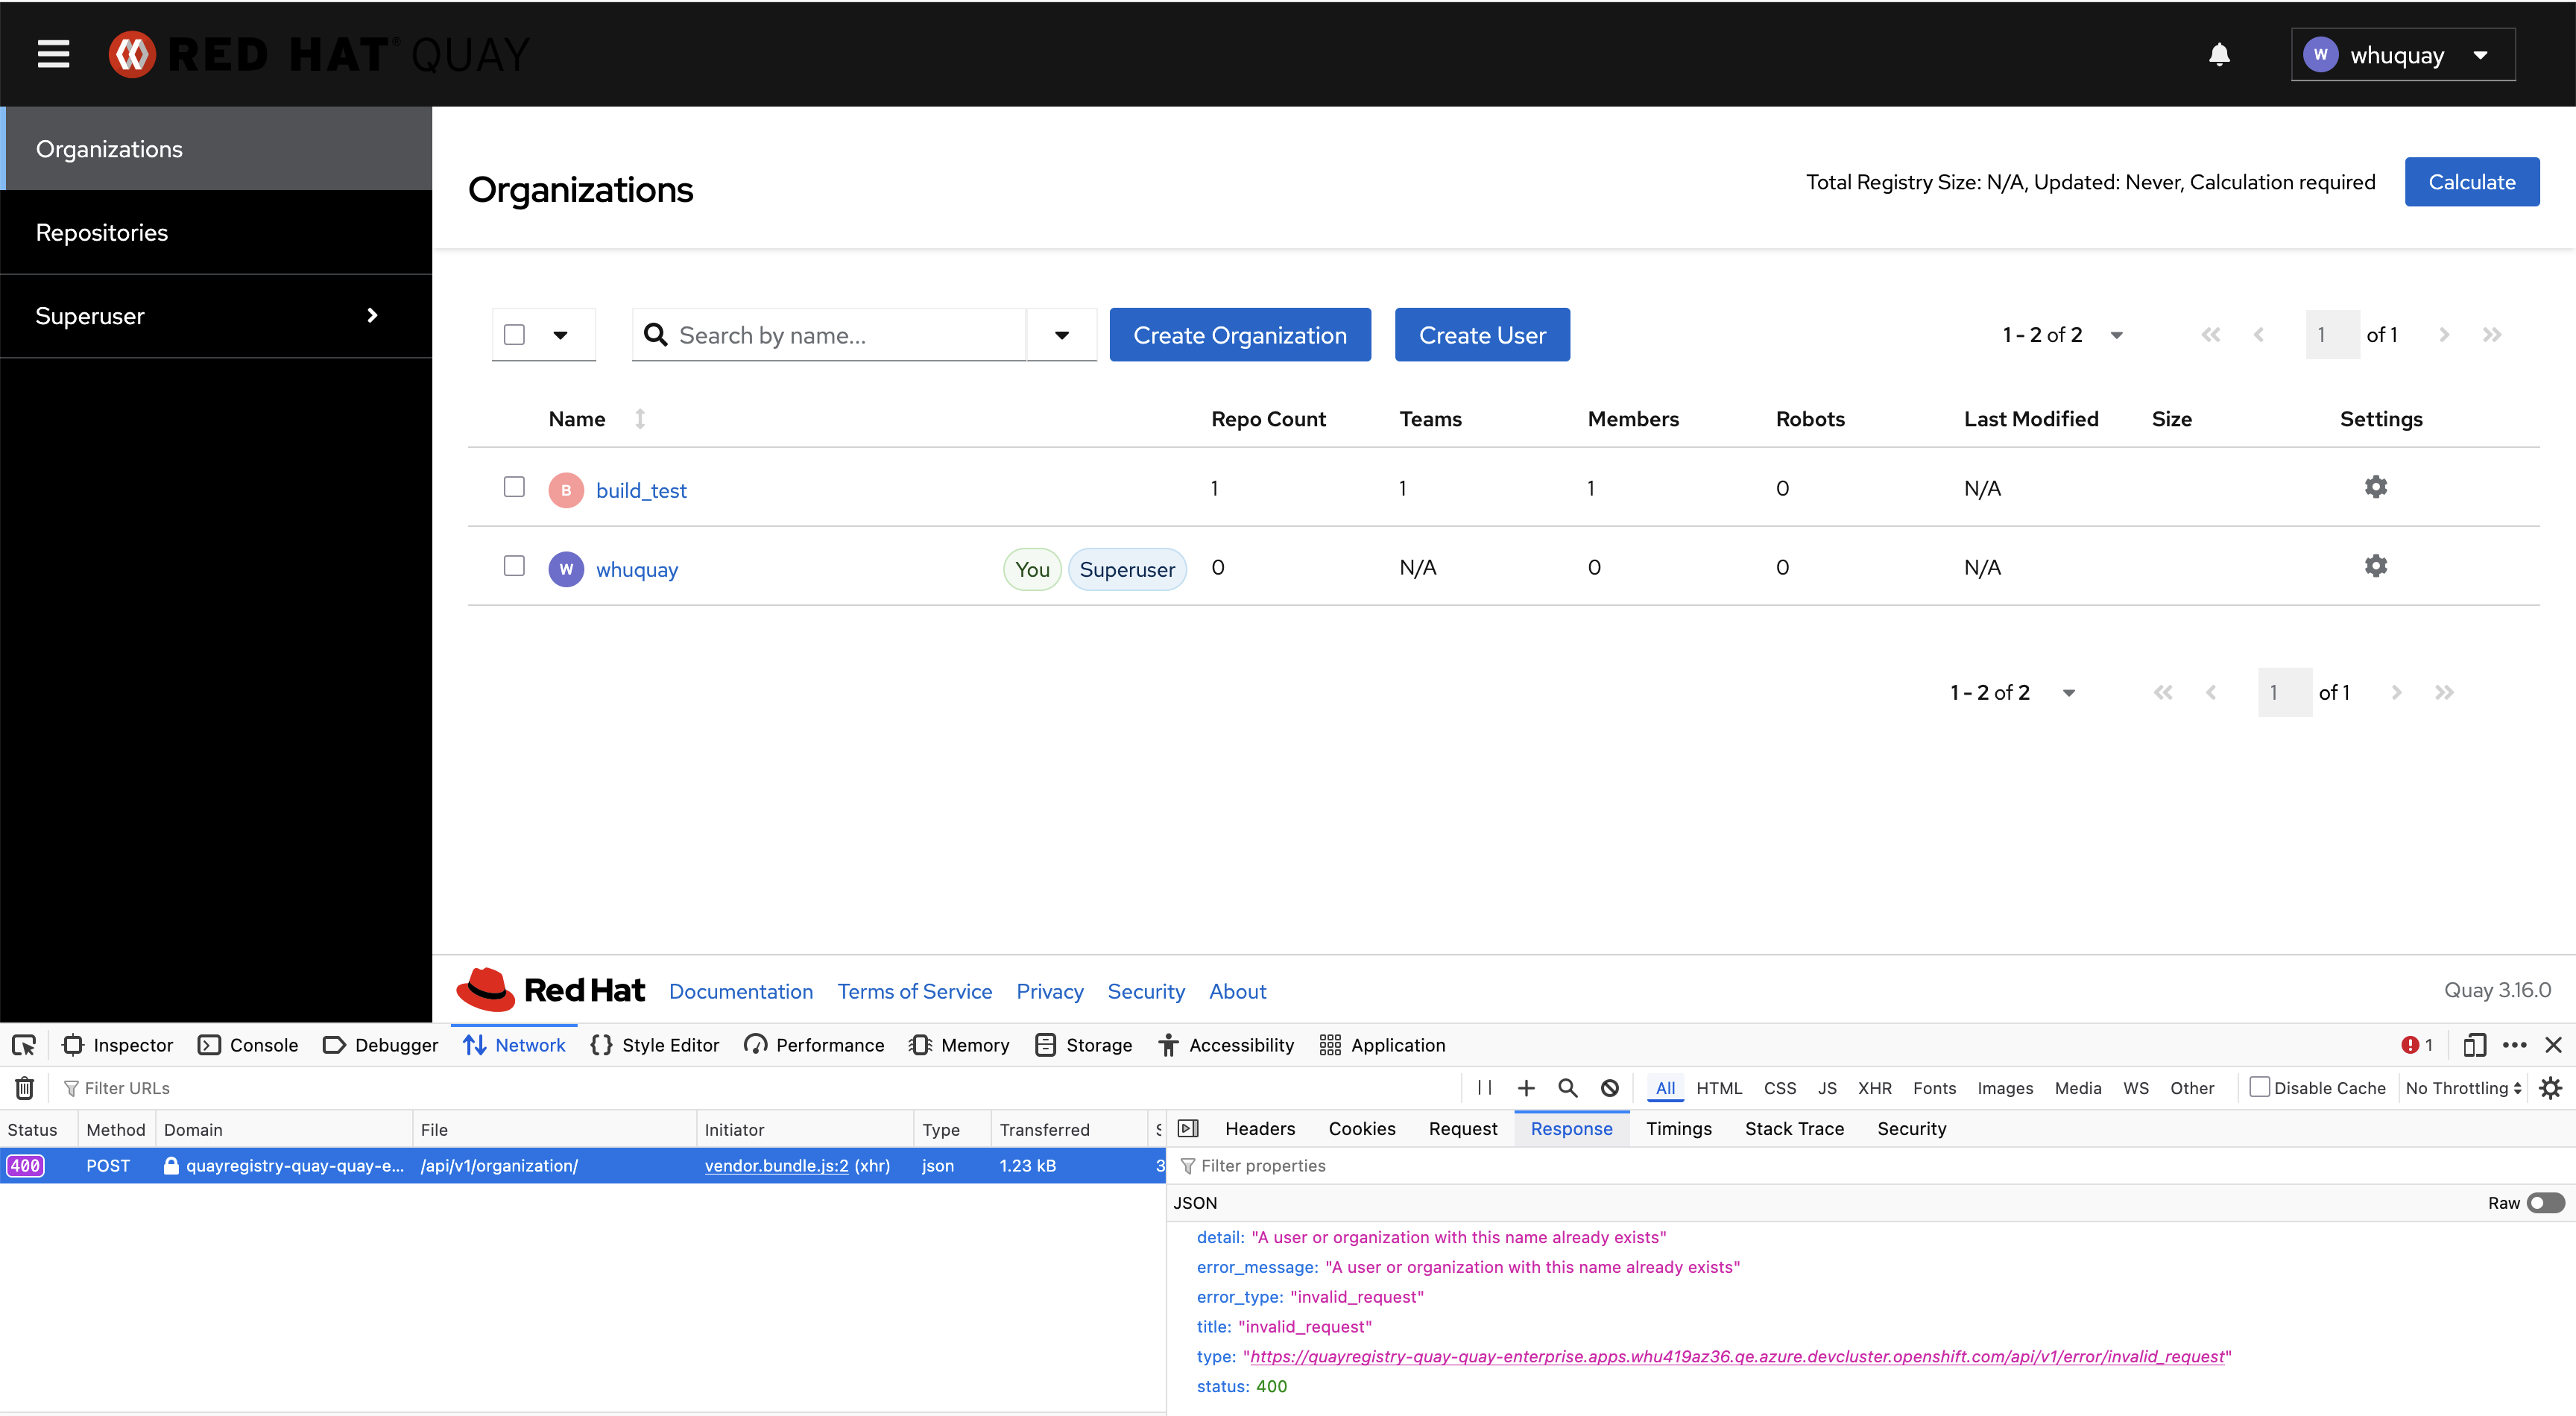Click the trash icon to clear network log
The image size is (2576, 1416).
pos(25,1088)
